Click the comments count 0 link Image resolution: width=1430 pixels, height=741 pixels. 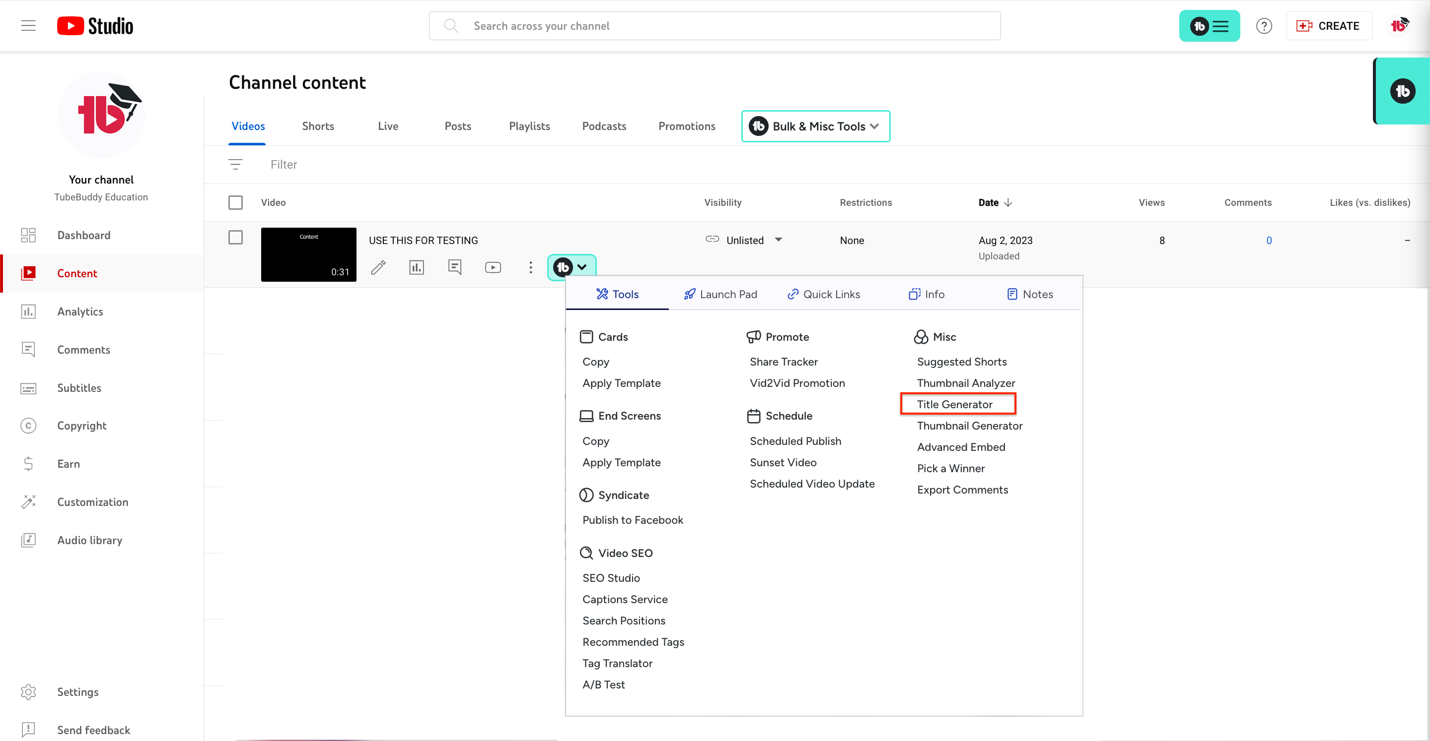(1269, 241)
